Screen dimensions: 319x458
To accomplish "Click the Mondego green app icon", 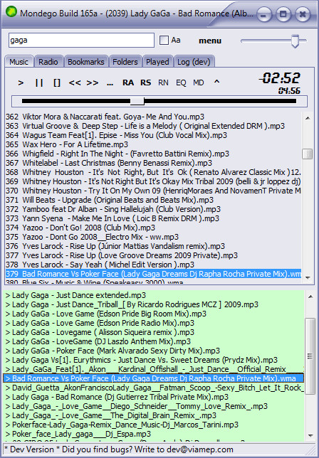I will 11,12.
